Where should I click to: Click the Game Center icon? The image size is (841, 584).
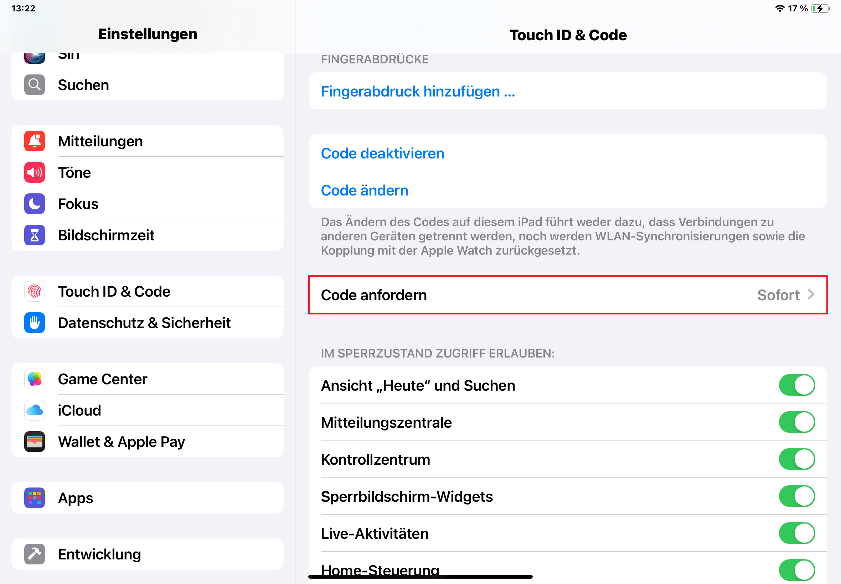point(34,379)
